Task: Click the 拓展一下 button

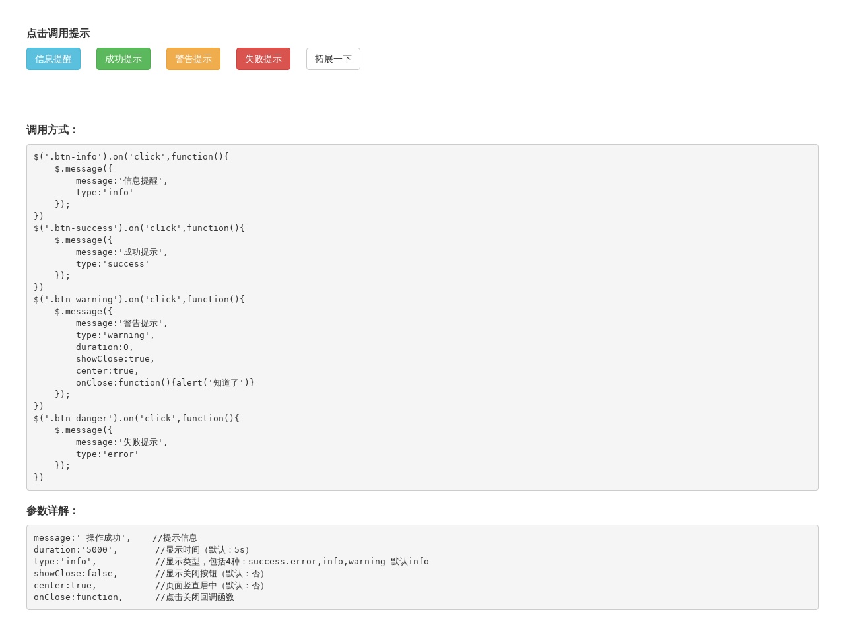Action: 333,59
